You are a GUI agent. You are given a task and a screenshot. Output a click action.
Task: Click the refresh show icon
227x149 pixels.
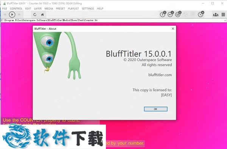(35, 15)
